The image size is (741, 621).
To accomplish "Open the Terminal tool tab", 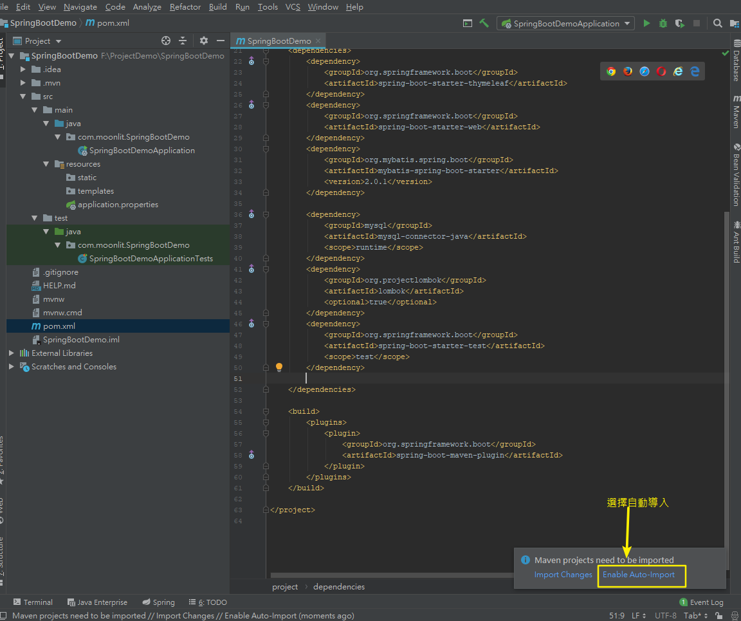I will 33,602.
